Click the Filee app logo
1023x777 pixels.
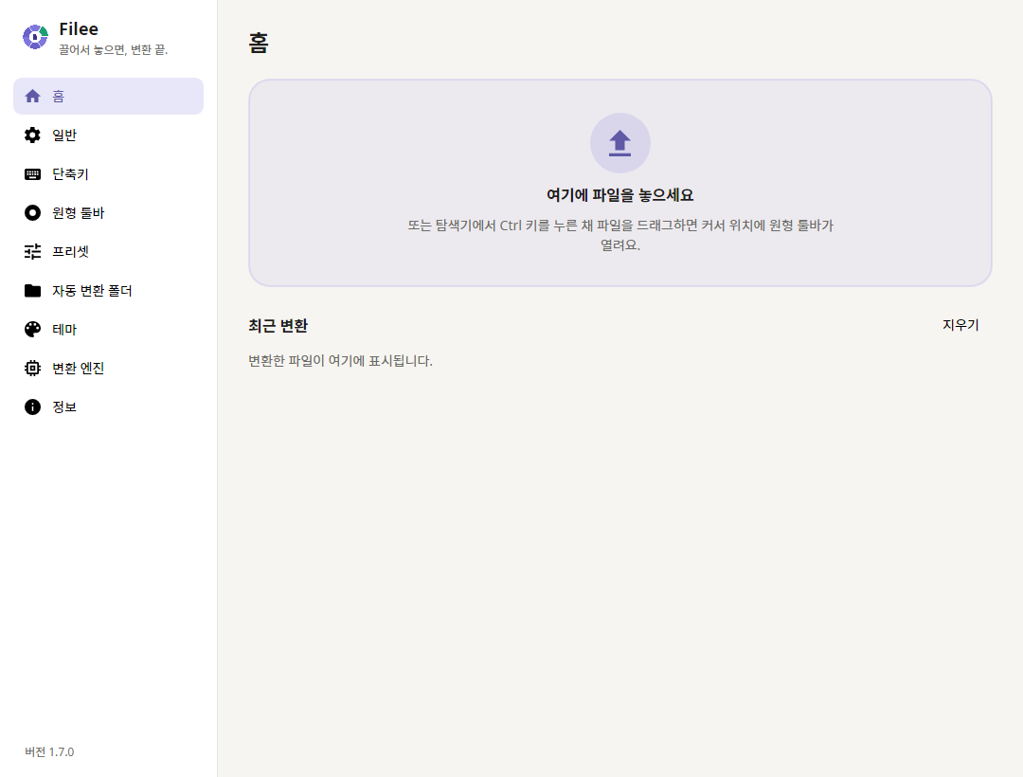coord(35,37)
